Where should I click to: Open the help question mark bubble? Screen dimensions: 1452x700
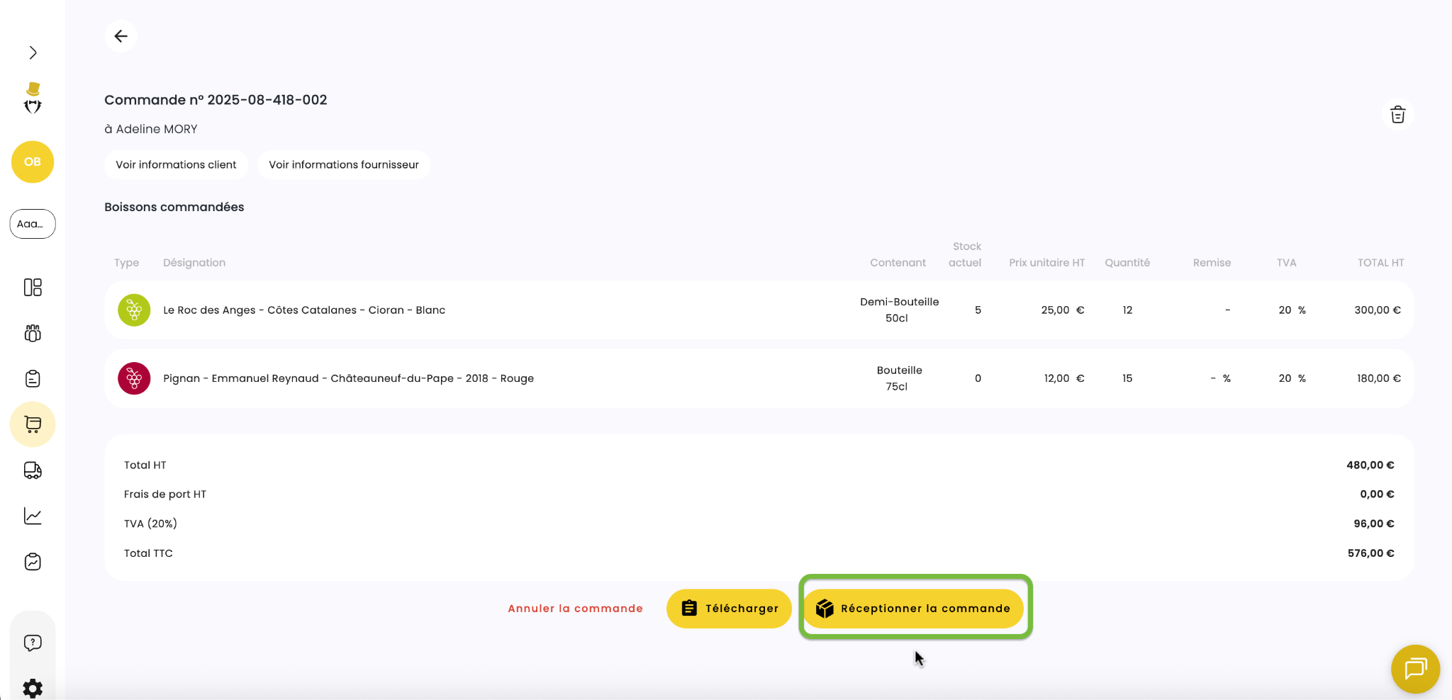33,643
